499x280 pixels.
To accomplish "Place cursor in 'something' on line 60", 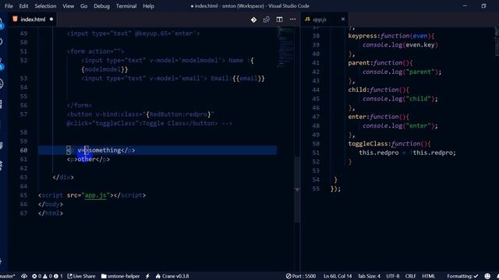I will (x=105, y=150).
